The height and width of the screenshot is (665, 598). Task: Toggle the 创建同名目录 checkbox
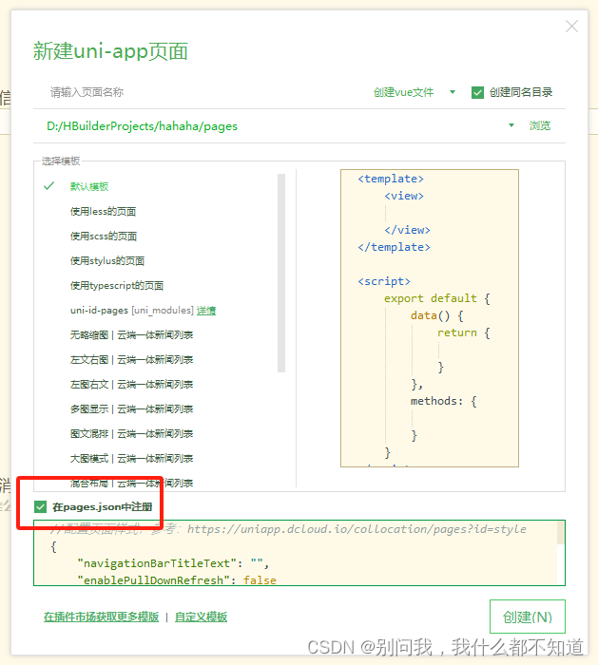click(x=478, y=92)
